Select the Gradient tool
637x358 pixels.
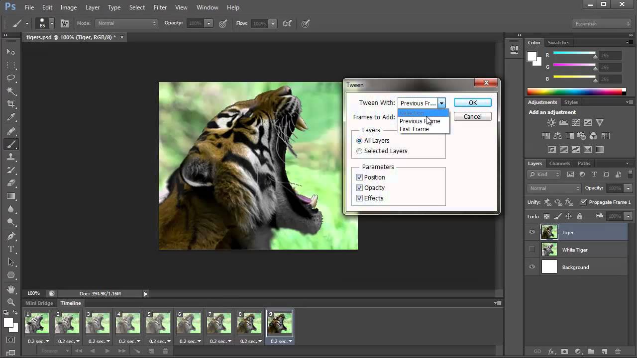click(x=11, y=195)
